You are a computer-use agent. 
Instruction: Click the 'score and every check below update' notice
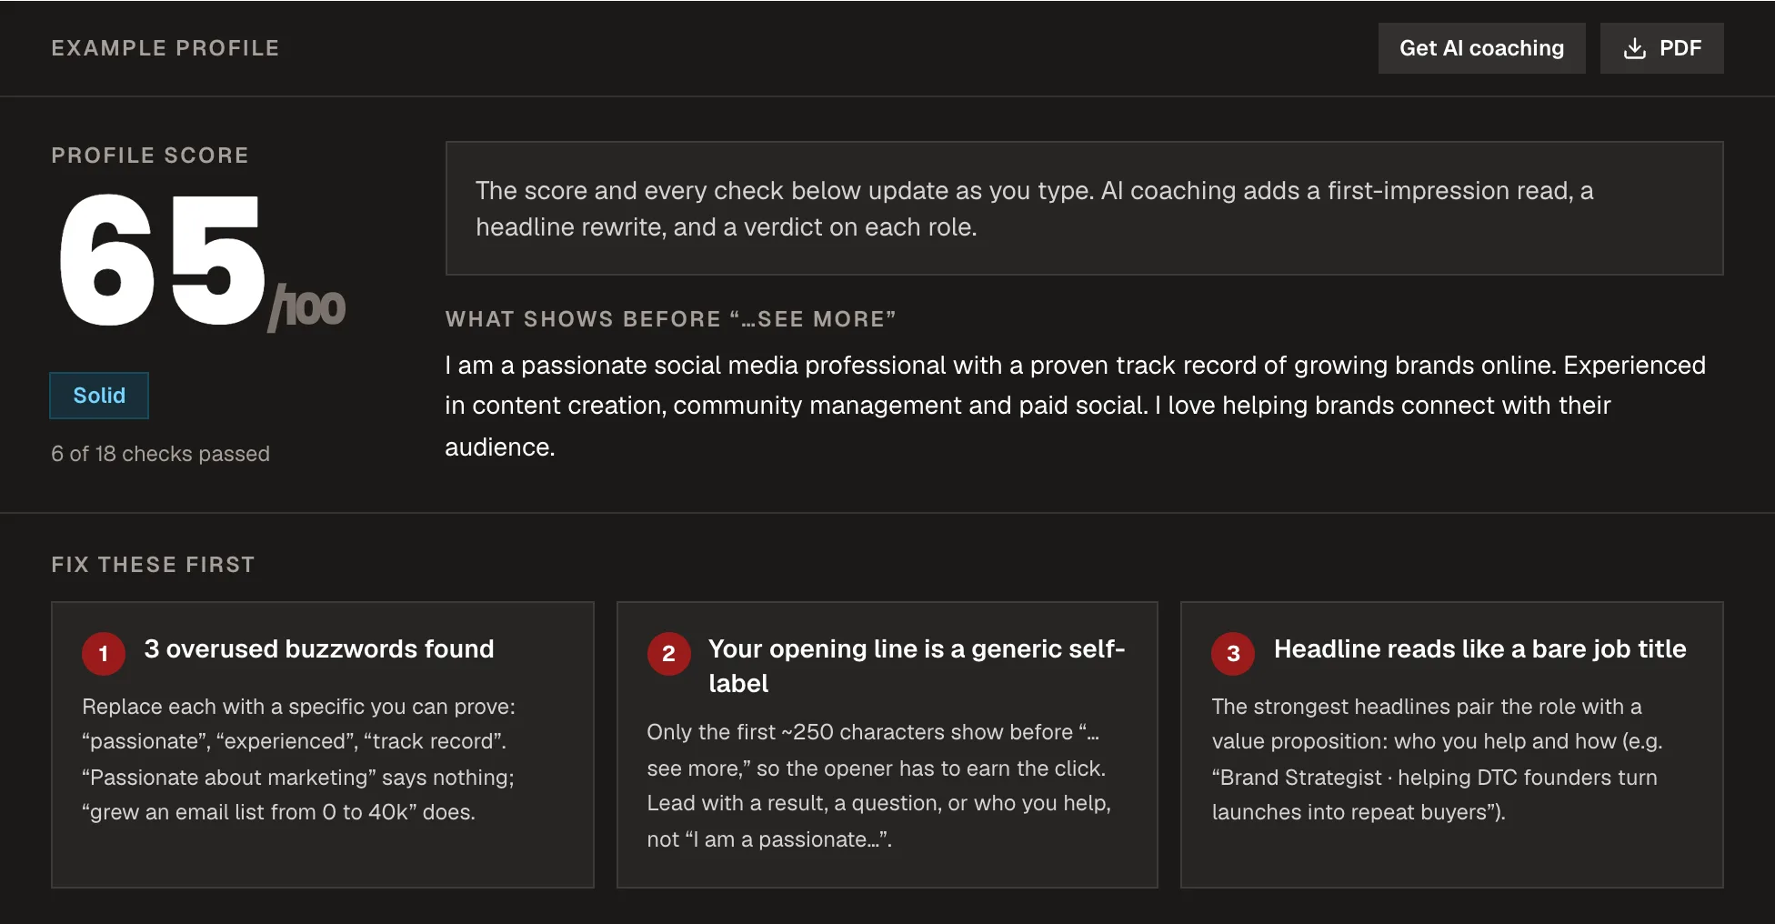pos(1084,208)
